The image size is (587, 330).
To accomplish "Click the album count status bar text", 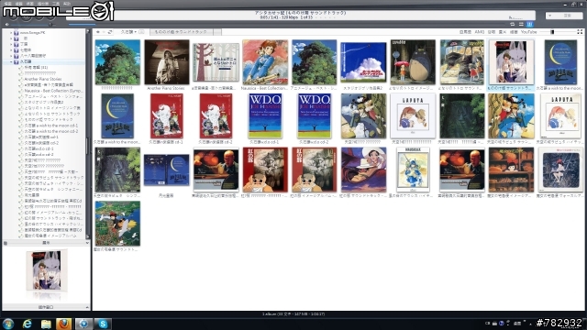I will 293,314.
